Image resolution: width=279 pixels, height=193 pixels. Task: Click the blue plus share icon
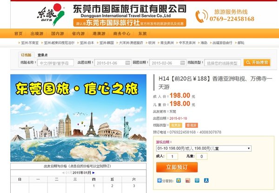click(159, 180)
